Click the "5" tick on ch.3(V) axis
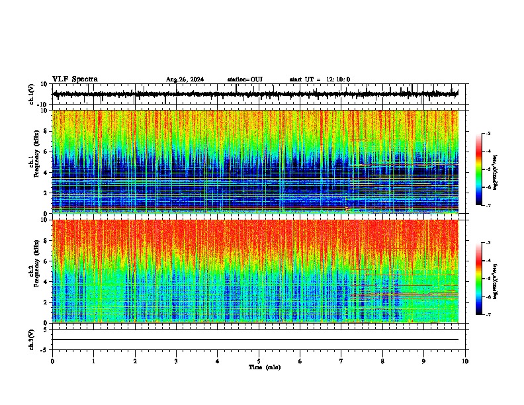The image size is (524, 405). click(x=46, y=329)
